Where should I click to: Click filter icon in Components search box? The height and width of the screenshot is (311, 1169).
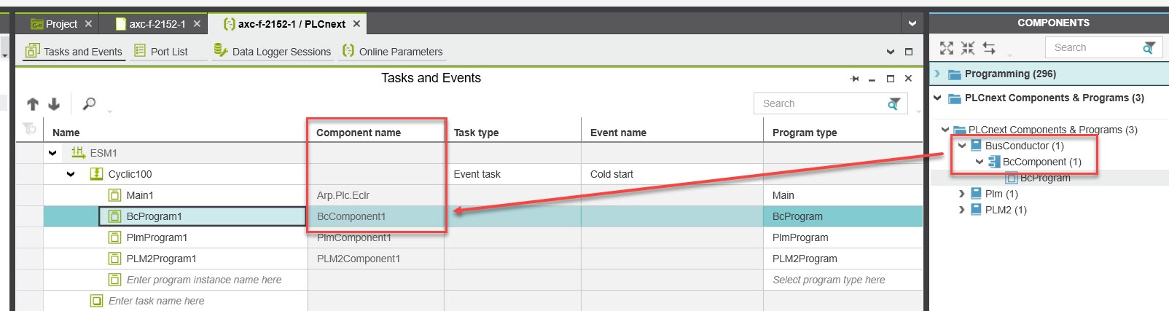click(x=1149, y=48)
